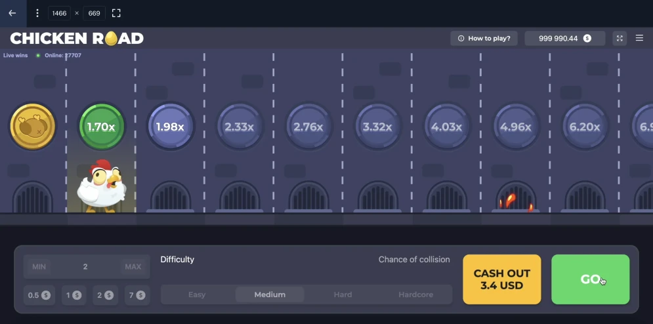Viewport: 653px width, 324px height.
Task: Click the white chicken character
Action: [x=101, y=186]
